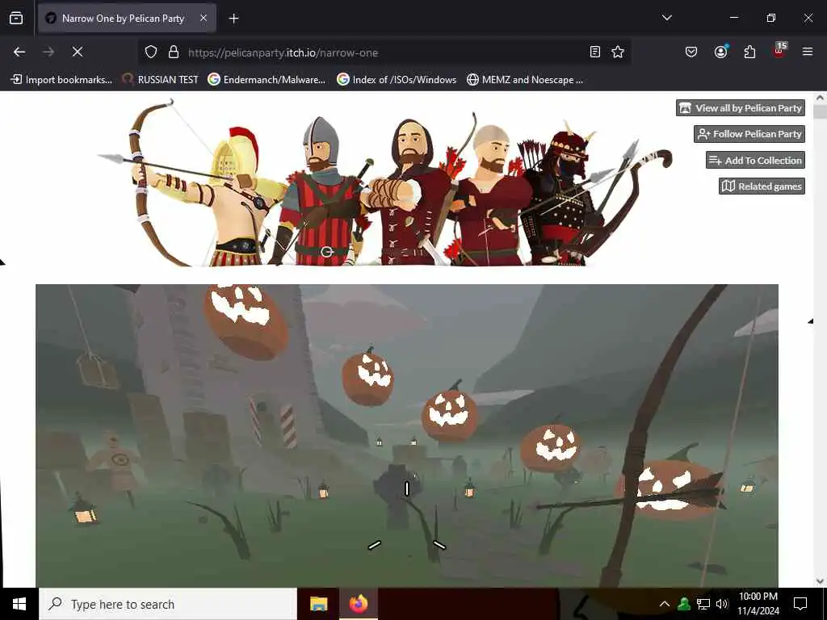The width and height of the screenshot is (827, 620).
Task: Switch to the Narrow One by Pelican Party tab
Action: click(127, 19)
